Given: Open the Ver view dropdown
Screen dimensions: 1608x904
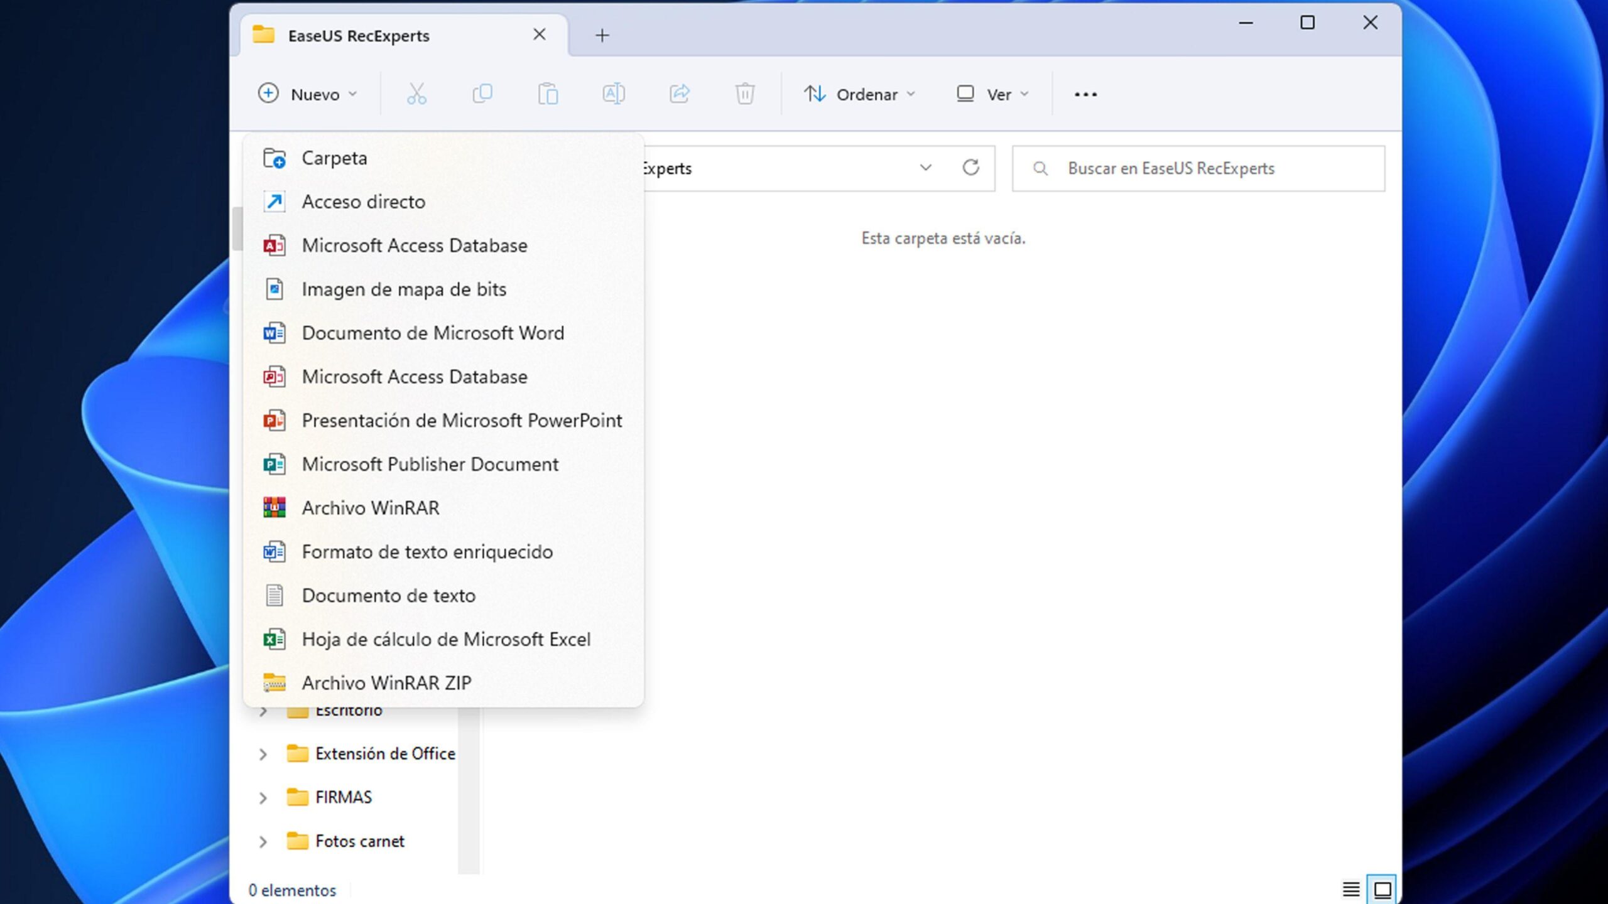Looking at the screenshot, I should pos(992,94).
